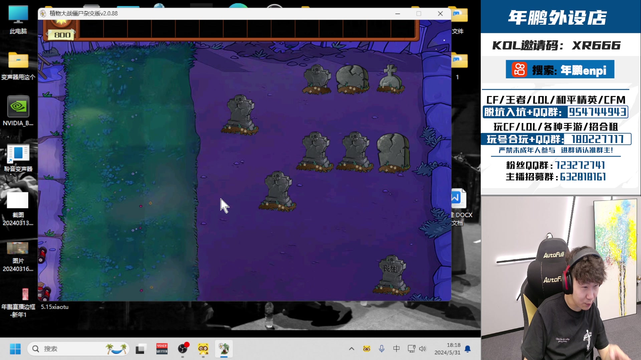Open OBS Studio from the taskbar
641x360 pixels.
point(183,349)
